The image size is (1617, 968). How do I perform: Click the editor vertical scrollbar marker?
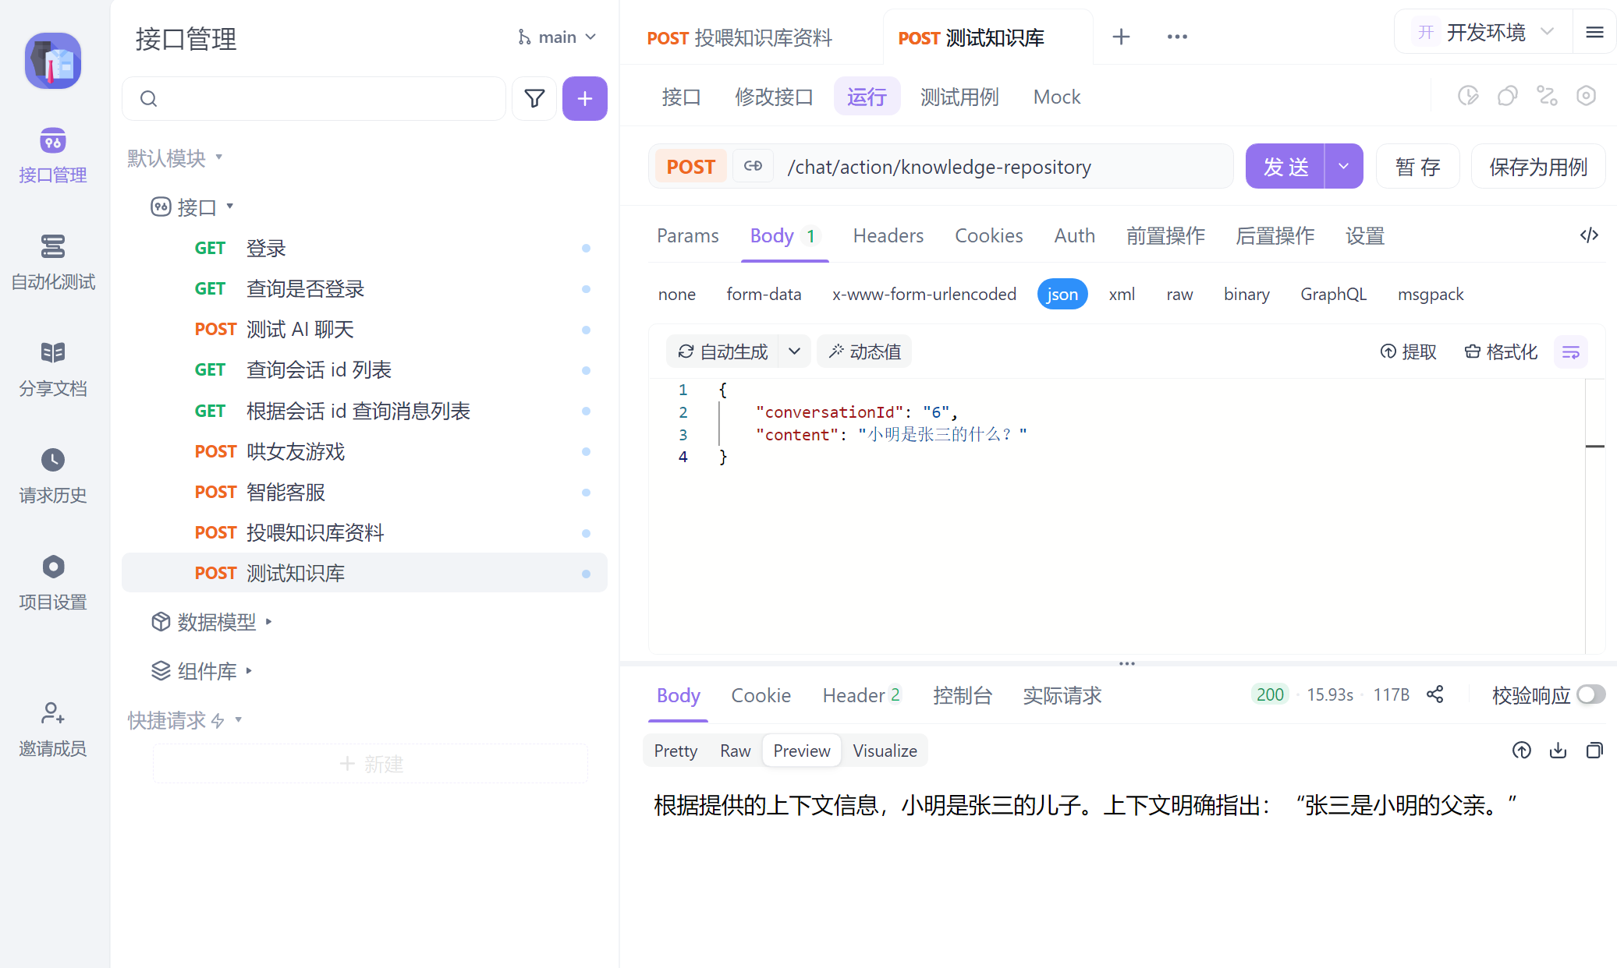tap(1594, 446)
